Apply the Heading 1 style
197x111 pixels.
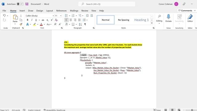(141, 20)
